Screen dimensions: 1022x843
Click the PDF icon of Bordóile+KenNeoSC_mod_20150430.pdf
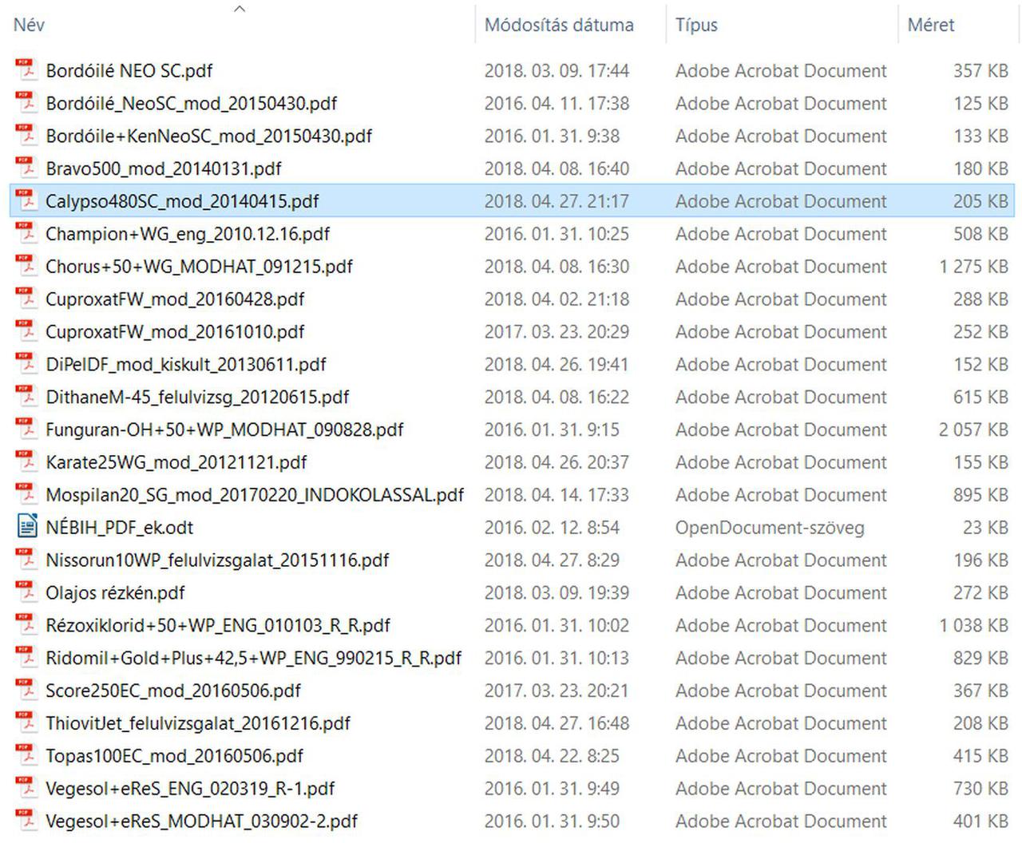[x=27, y=136]
